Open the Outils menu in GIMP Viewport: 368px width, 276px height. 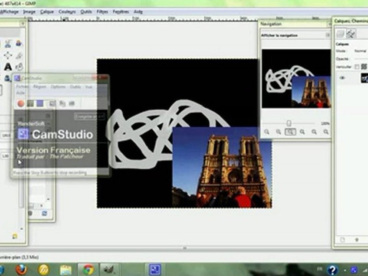(86, 12)
